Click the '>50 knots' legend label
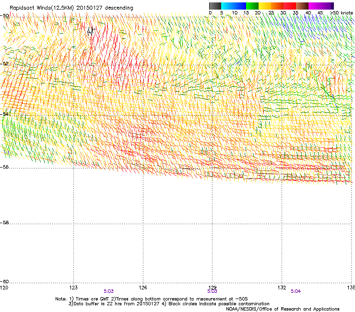The height and width of the screenshot is (312, 355). (x=341, y=13)
